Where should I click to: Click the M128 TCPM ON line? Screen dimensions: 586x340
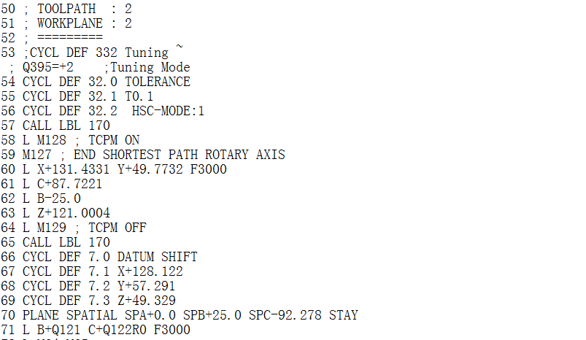point(80,140)
